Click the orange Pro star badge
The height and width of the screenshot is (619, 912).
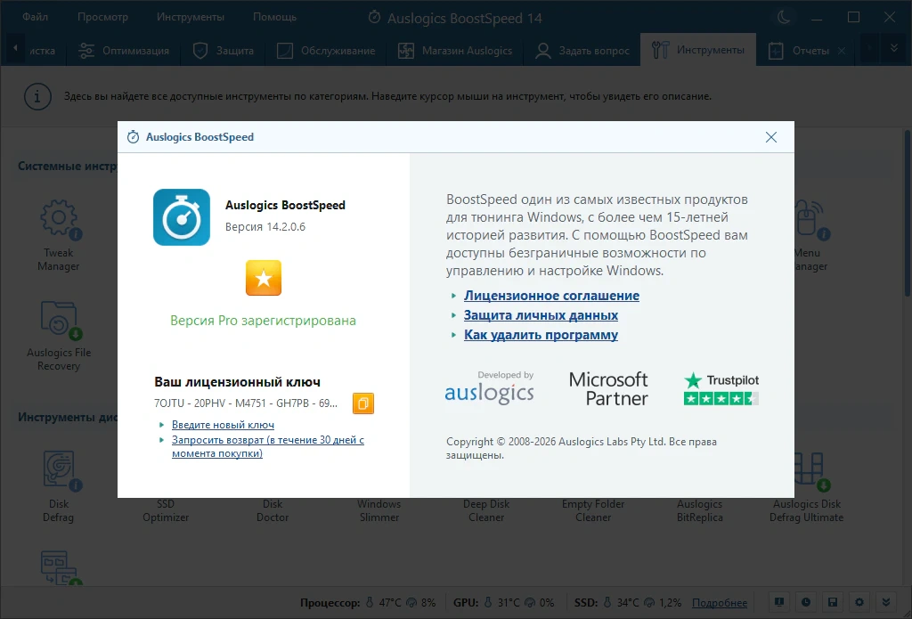point(264,278)
